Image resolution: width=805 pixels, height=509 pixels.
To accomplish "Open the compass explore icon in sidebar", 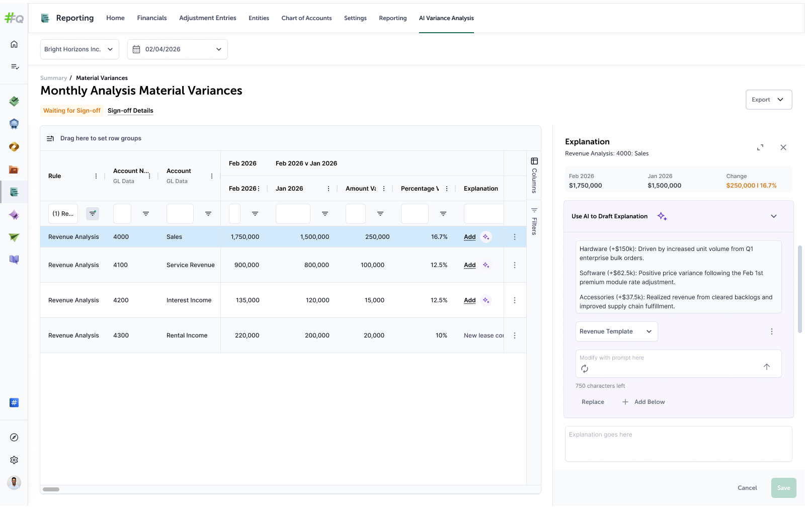I will pyautogui.click(x=14, y=438).
